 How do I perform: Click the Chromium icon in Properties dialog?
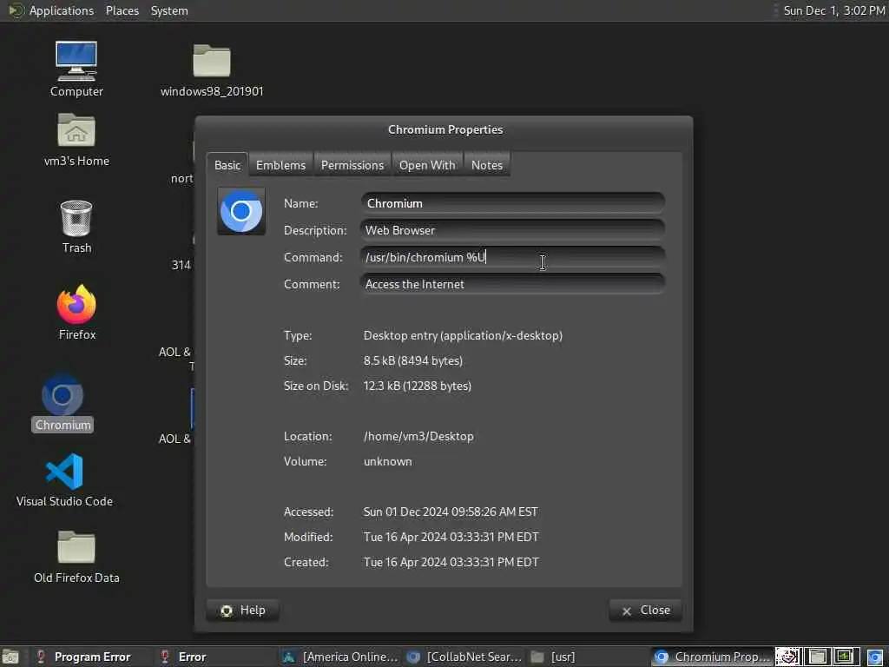pyautogui.click(x=241, y=211)
